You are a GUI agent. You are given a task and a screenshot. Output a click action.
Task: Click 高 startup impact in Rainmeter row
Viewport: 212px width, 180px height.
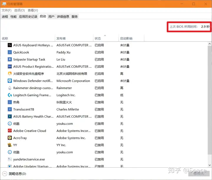122,88
